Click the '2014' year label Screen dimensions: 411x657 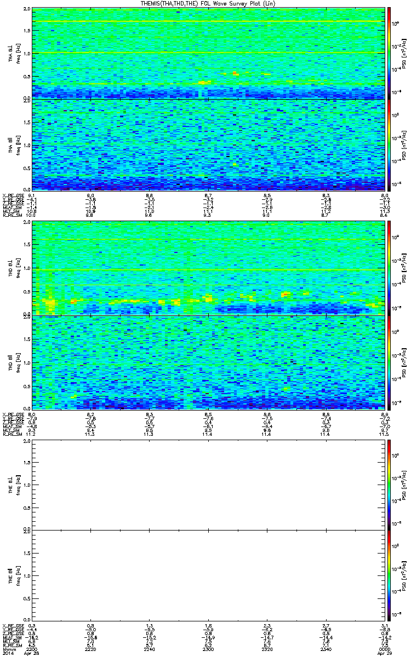(x=8, y=653)
